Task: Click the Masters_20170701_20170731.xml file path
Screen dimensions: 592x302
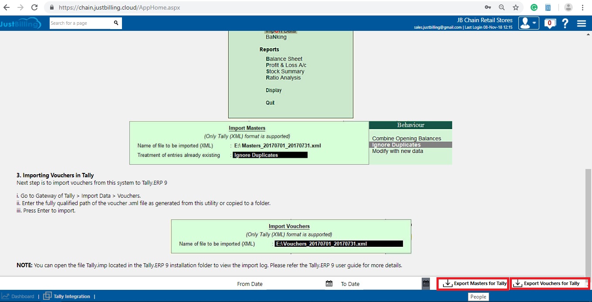Action: pos(277,146)
